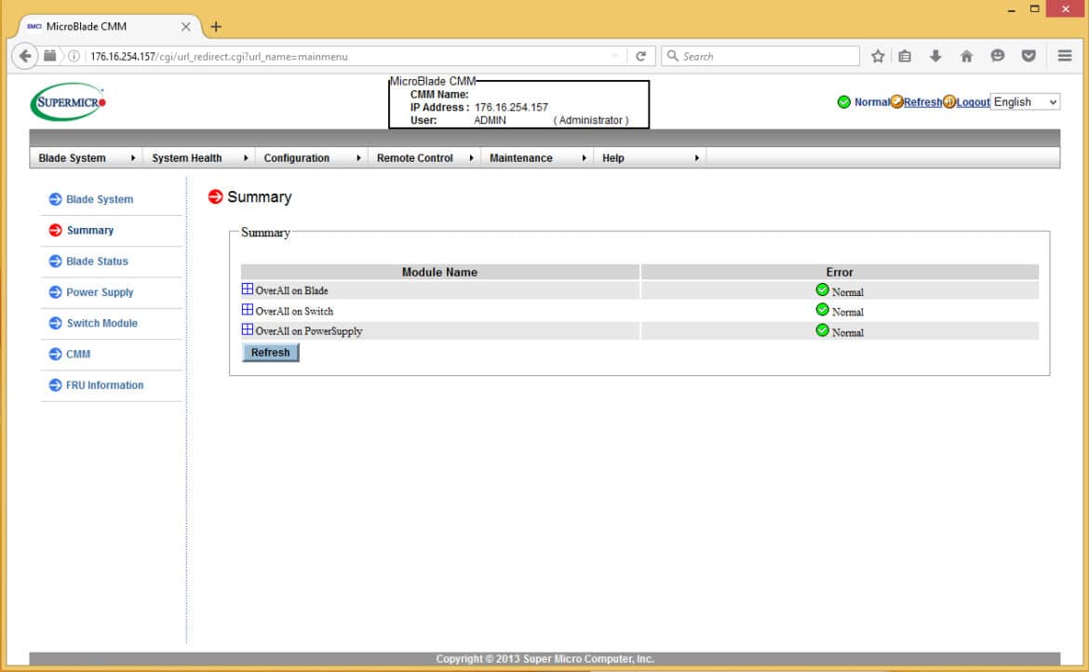
Task: Open a new browser tab
Action: pyautogui.click(x=216, y=26)
